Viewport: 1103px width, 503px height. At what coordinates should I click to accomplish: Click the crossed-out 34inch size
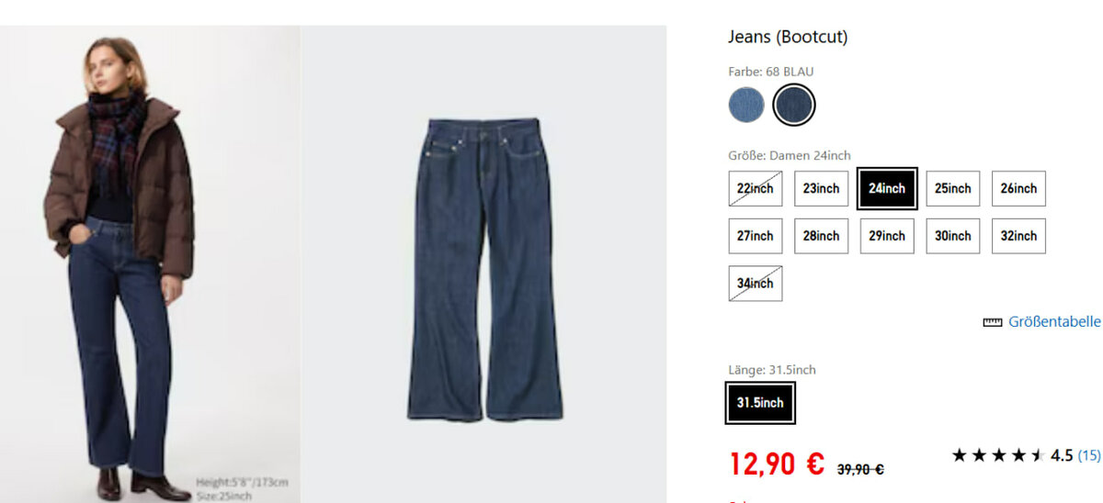756,284
